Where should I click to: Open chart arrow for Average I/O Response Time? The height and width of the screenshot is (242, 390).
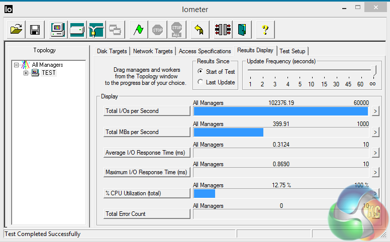pyautogui.click(x=375, y=153)
